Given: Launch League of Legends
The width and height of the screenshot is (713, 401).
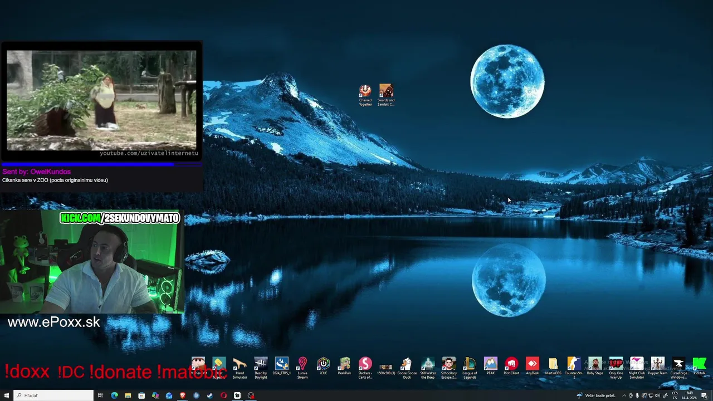Looking at the screenshot, I should (x=470, y=369).
